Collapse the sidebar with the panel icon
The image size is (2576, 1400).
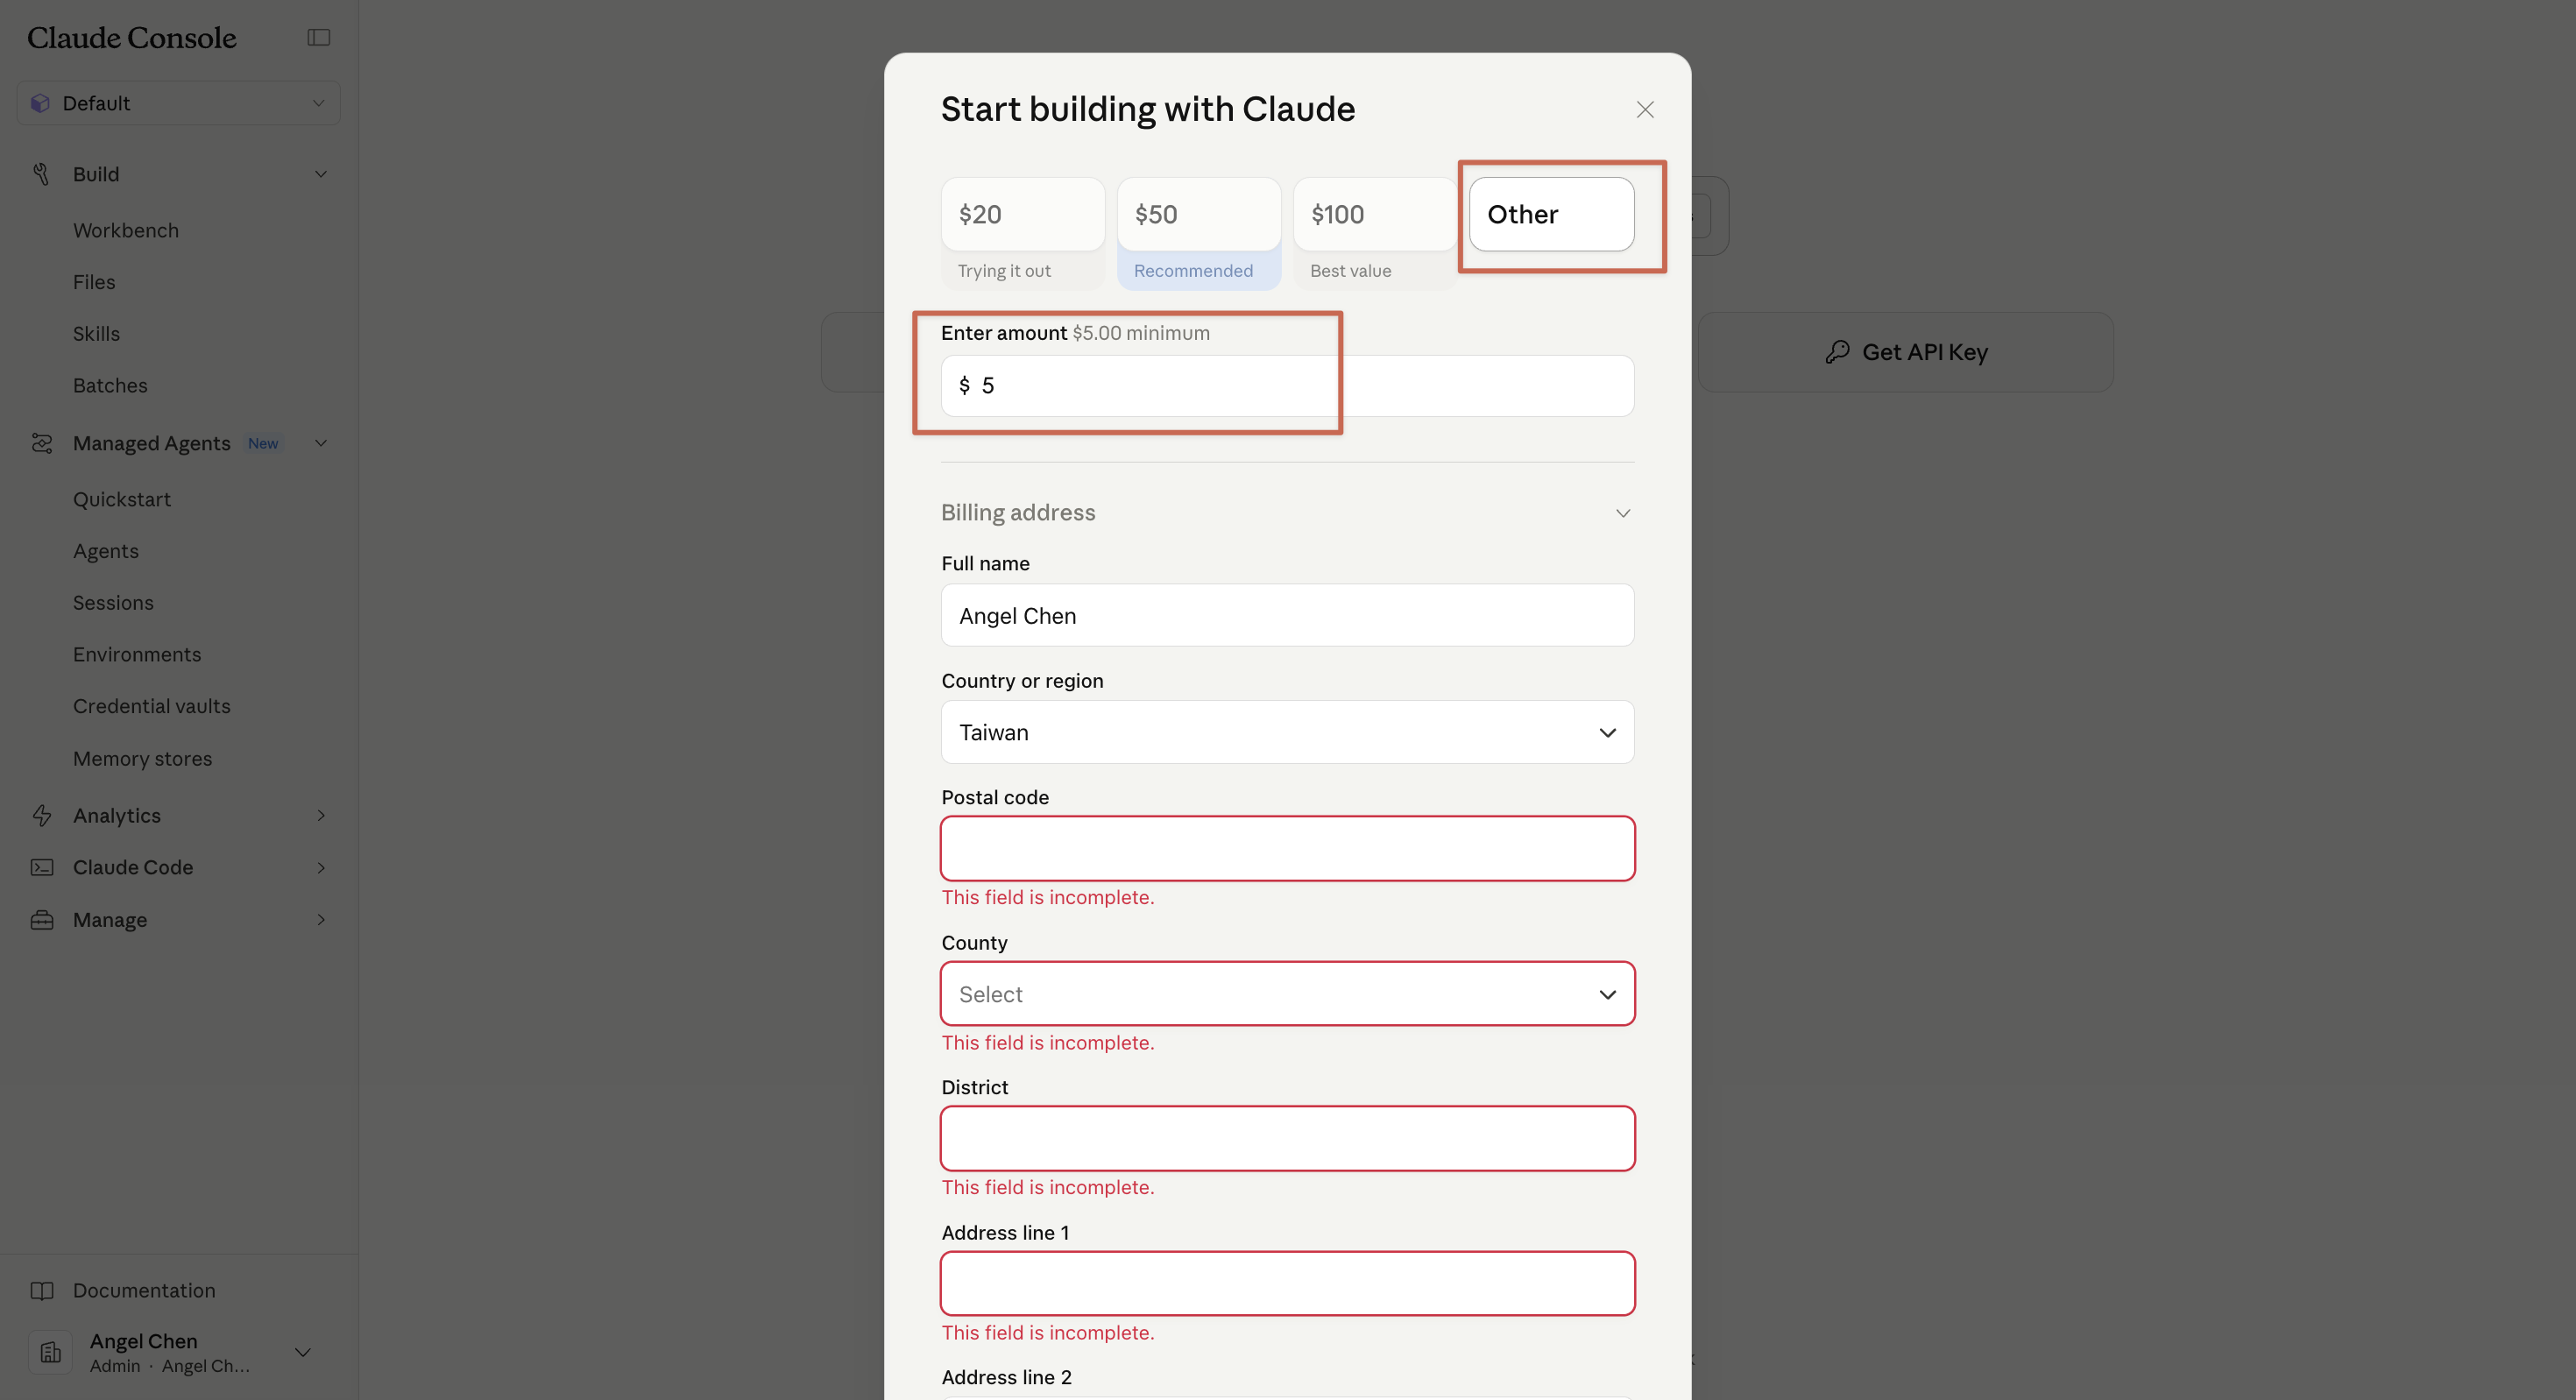coord(318,37)
